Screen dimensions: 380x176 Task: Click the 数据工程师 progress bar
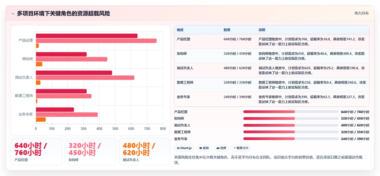pyautogui.click(x=291, y=132)
